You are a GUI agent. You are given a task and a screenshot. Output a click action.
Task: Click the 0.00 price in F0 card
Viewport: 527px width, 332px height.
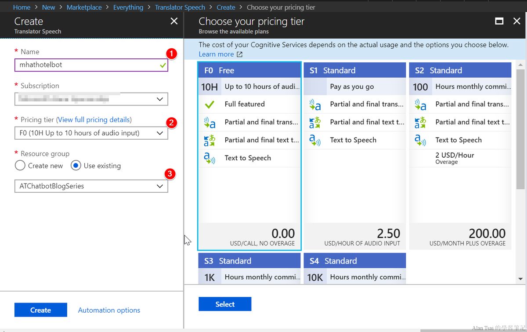point(283,233)
